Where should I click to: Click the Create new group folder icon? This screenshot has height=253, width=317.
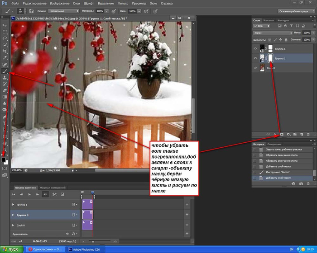295,134
